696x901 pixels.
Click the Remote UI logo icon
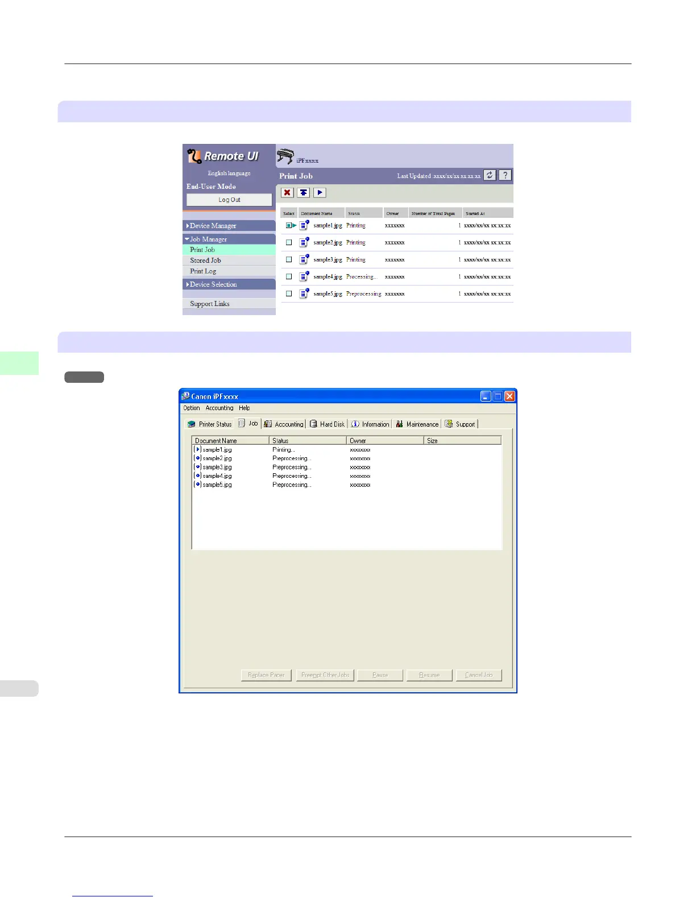click(x=194, y=156)
